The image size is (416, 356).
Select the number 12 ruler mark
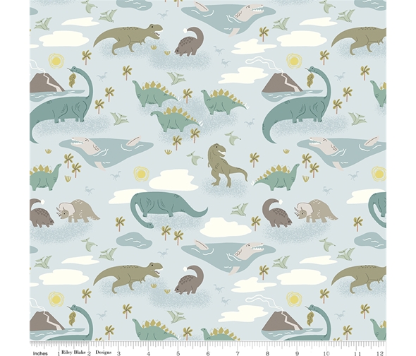[381, 353]
